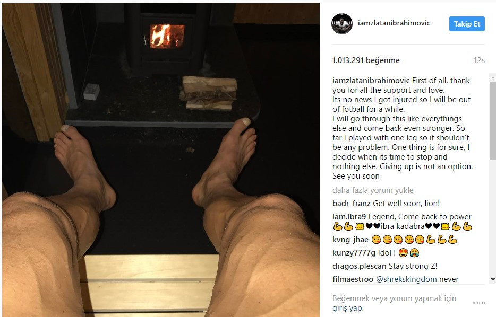The image size is (496, 317).
Task: Click the scrollbar down arrow in comments
Action: click(492, 279)
